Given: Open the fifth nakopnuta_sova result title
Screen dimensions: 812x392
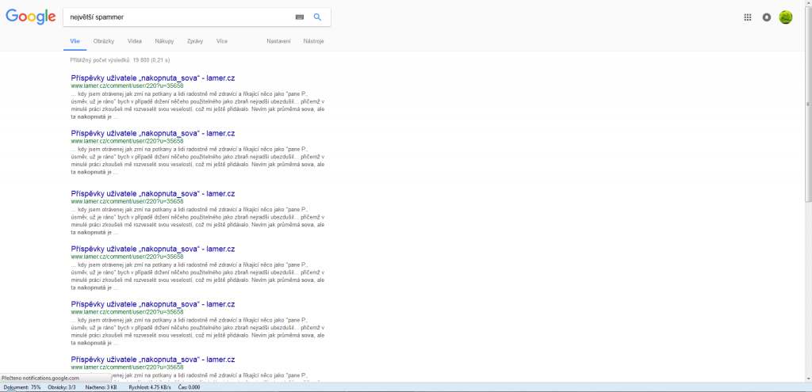Looking at the screenshot, I should coord(153,304).
